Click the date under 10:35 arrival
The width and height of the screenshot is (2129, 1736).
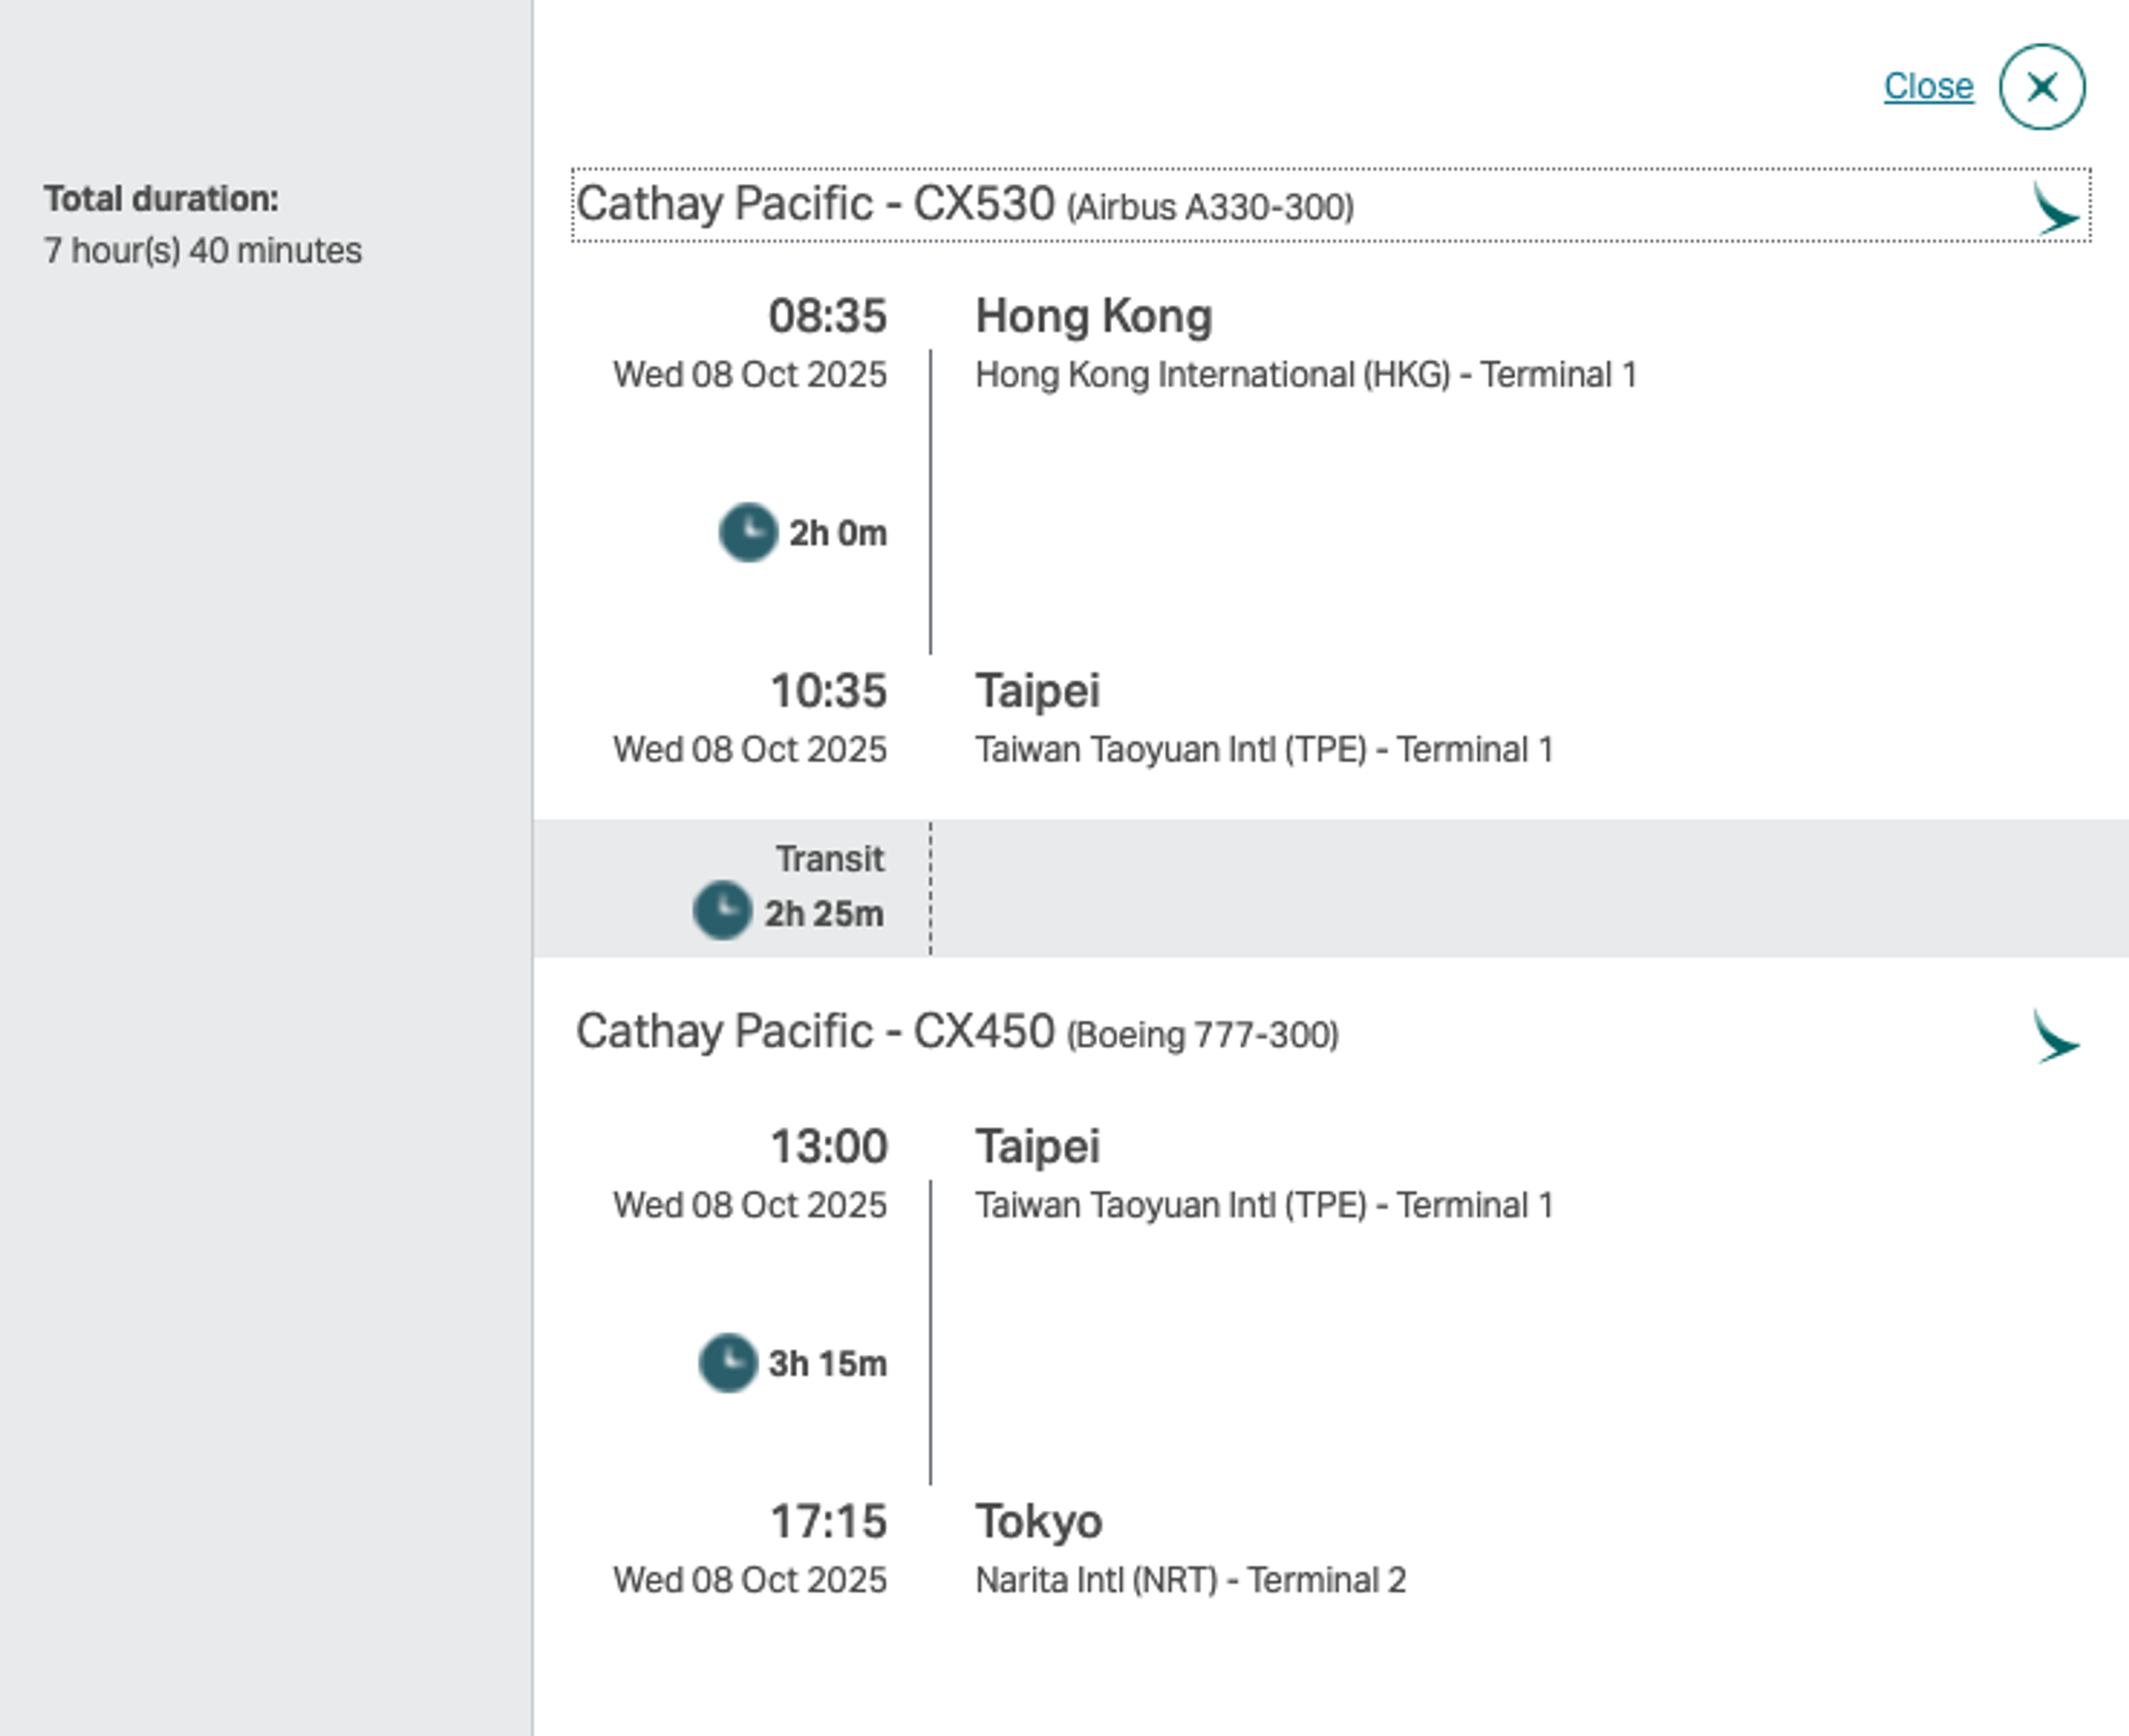750,749
